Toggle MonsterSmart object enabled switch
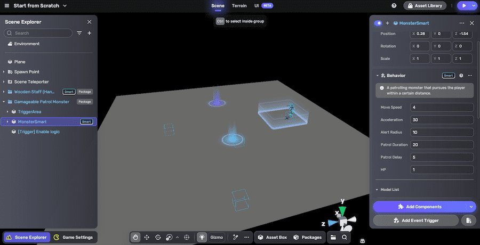This screenshot has width=480, height=245. 379,23
